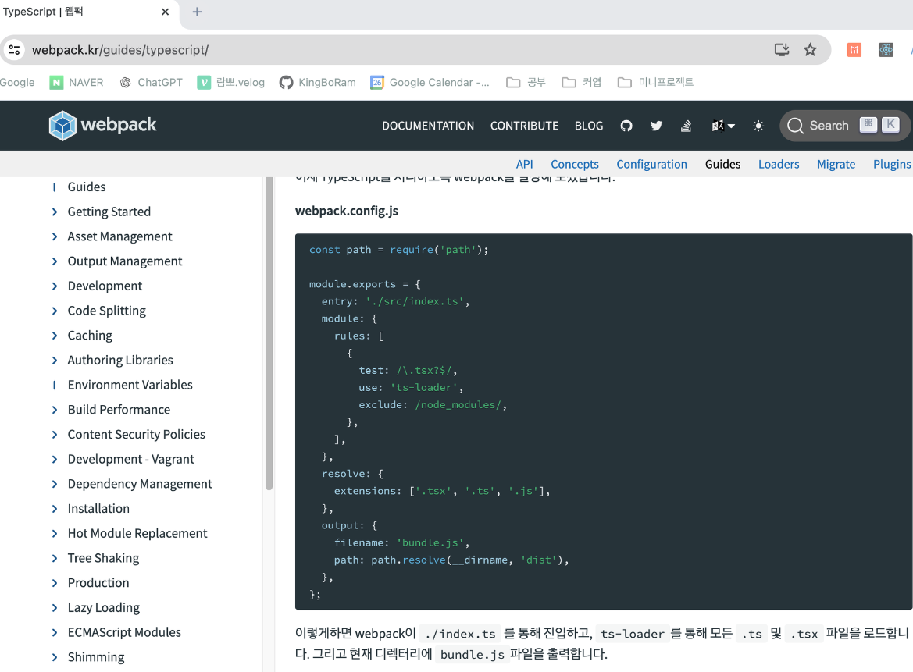Open the Tree Shaking link
Screen dimensions: 913x672
(x=103, y=558)
